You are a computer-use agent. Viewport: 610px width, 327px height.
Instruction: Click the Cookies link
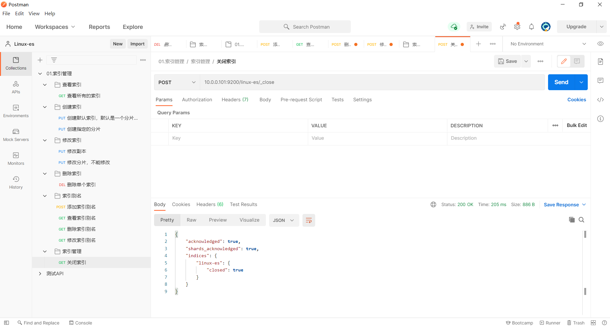tap(577, 100)
